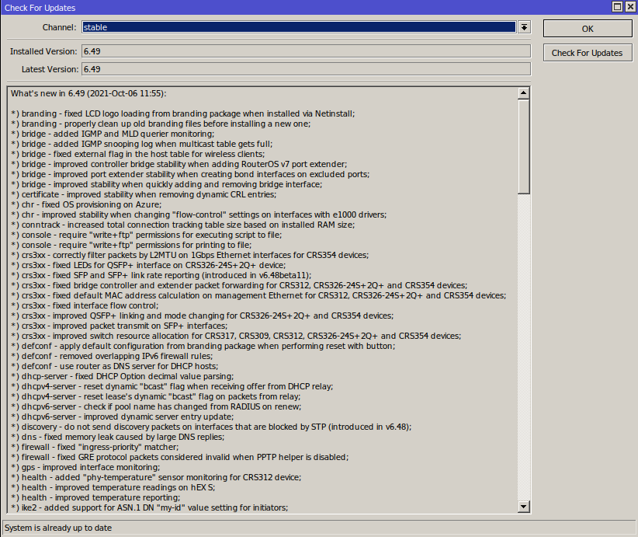The image size is (638, 537).
Task: Click the changelog scrollbar thumb
Action: 524,146
